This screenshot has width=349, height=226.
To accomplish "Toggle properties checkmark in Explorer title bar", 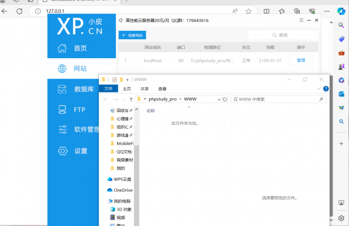I will [114, 80].
